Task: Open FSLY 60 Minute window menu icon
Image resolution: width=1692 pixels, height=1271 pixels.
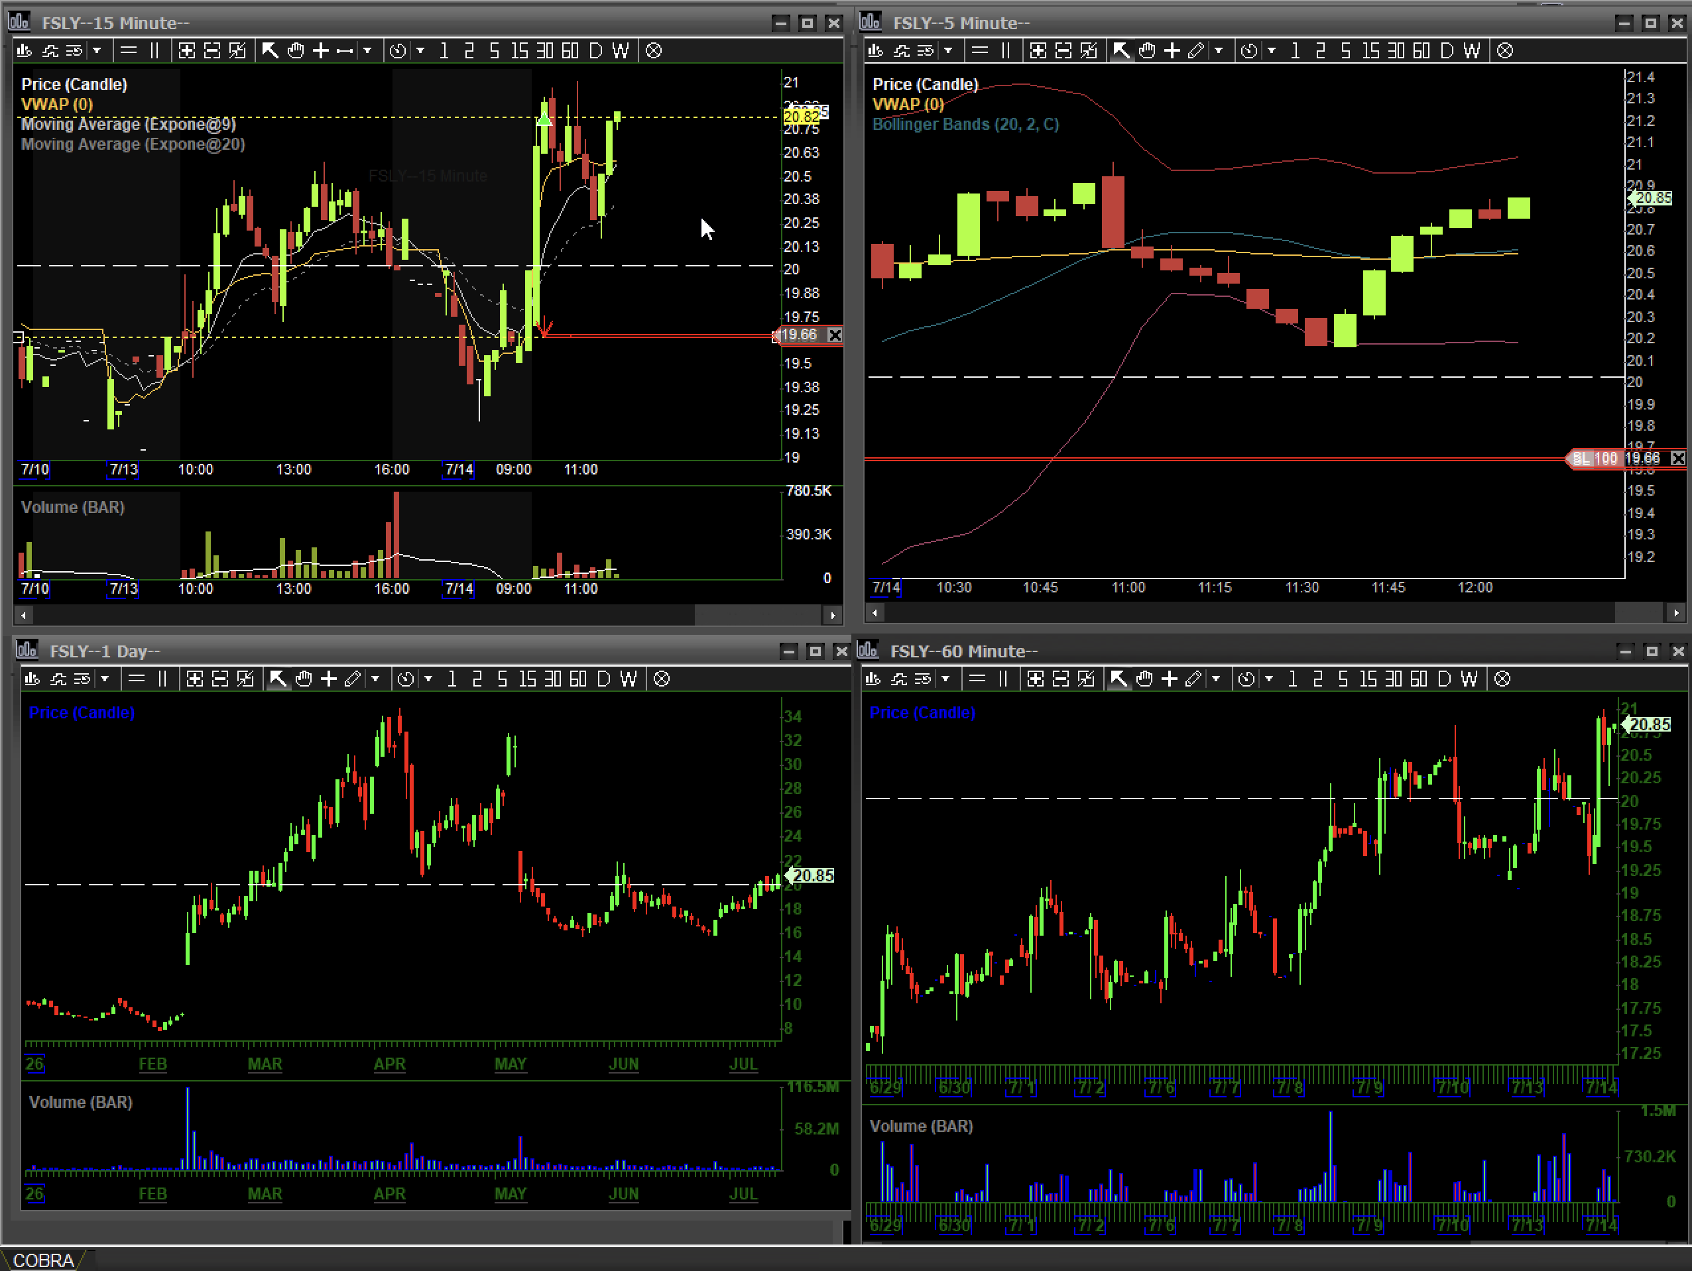Action: pyautogui.click(x=868, y=650)
